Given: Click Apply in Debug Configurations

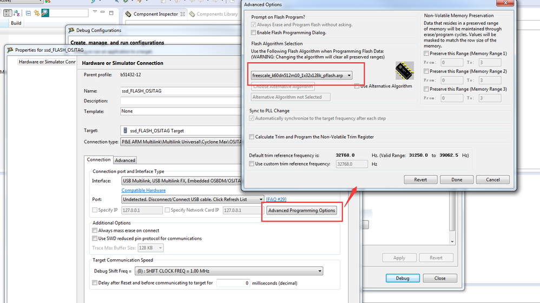Looking at the screenshot, I should point(399,258).
